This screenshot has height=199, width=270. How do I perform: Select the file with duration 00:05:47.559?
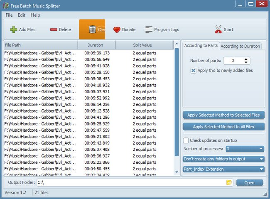[88, 130]
